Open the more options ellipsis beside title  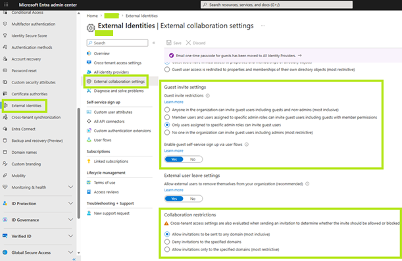click(263, 26)
